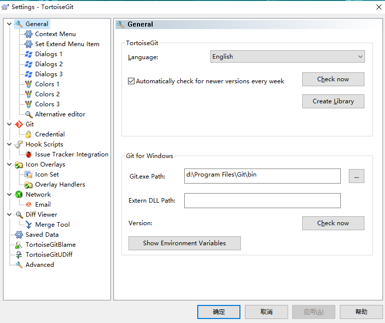Click the Git diamond icon in tree
The height and width of the screenshot is (323, 385).
click(x=19, y=124)
